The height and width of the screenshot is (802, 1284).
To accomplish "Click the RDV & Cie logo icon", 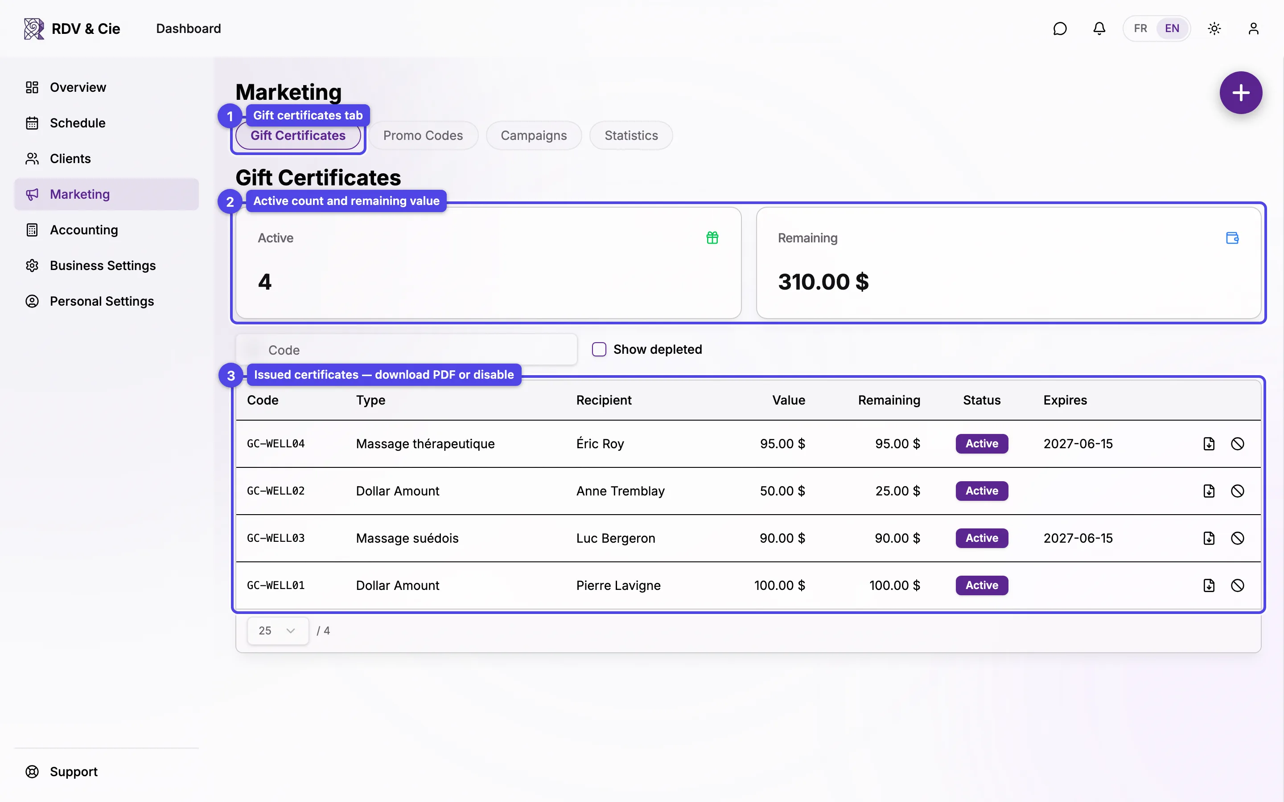I will [x=34, y=29].
